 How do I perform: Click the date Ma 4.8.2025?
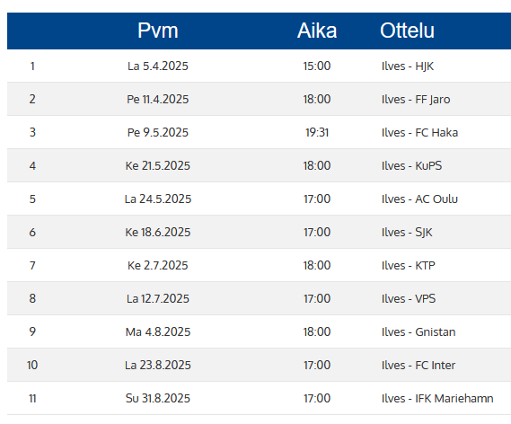point(158,332)
